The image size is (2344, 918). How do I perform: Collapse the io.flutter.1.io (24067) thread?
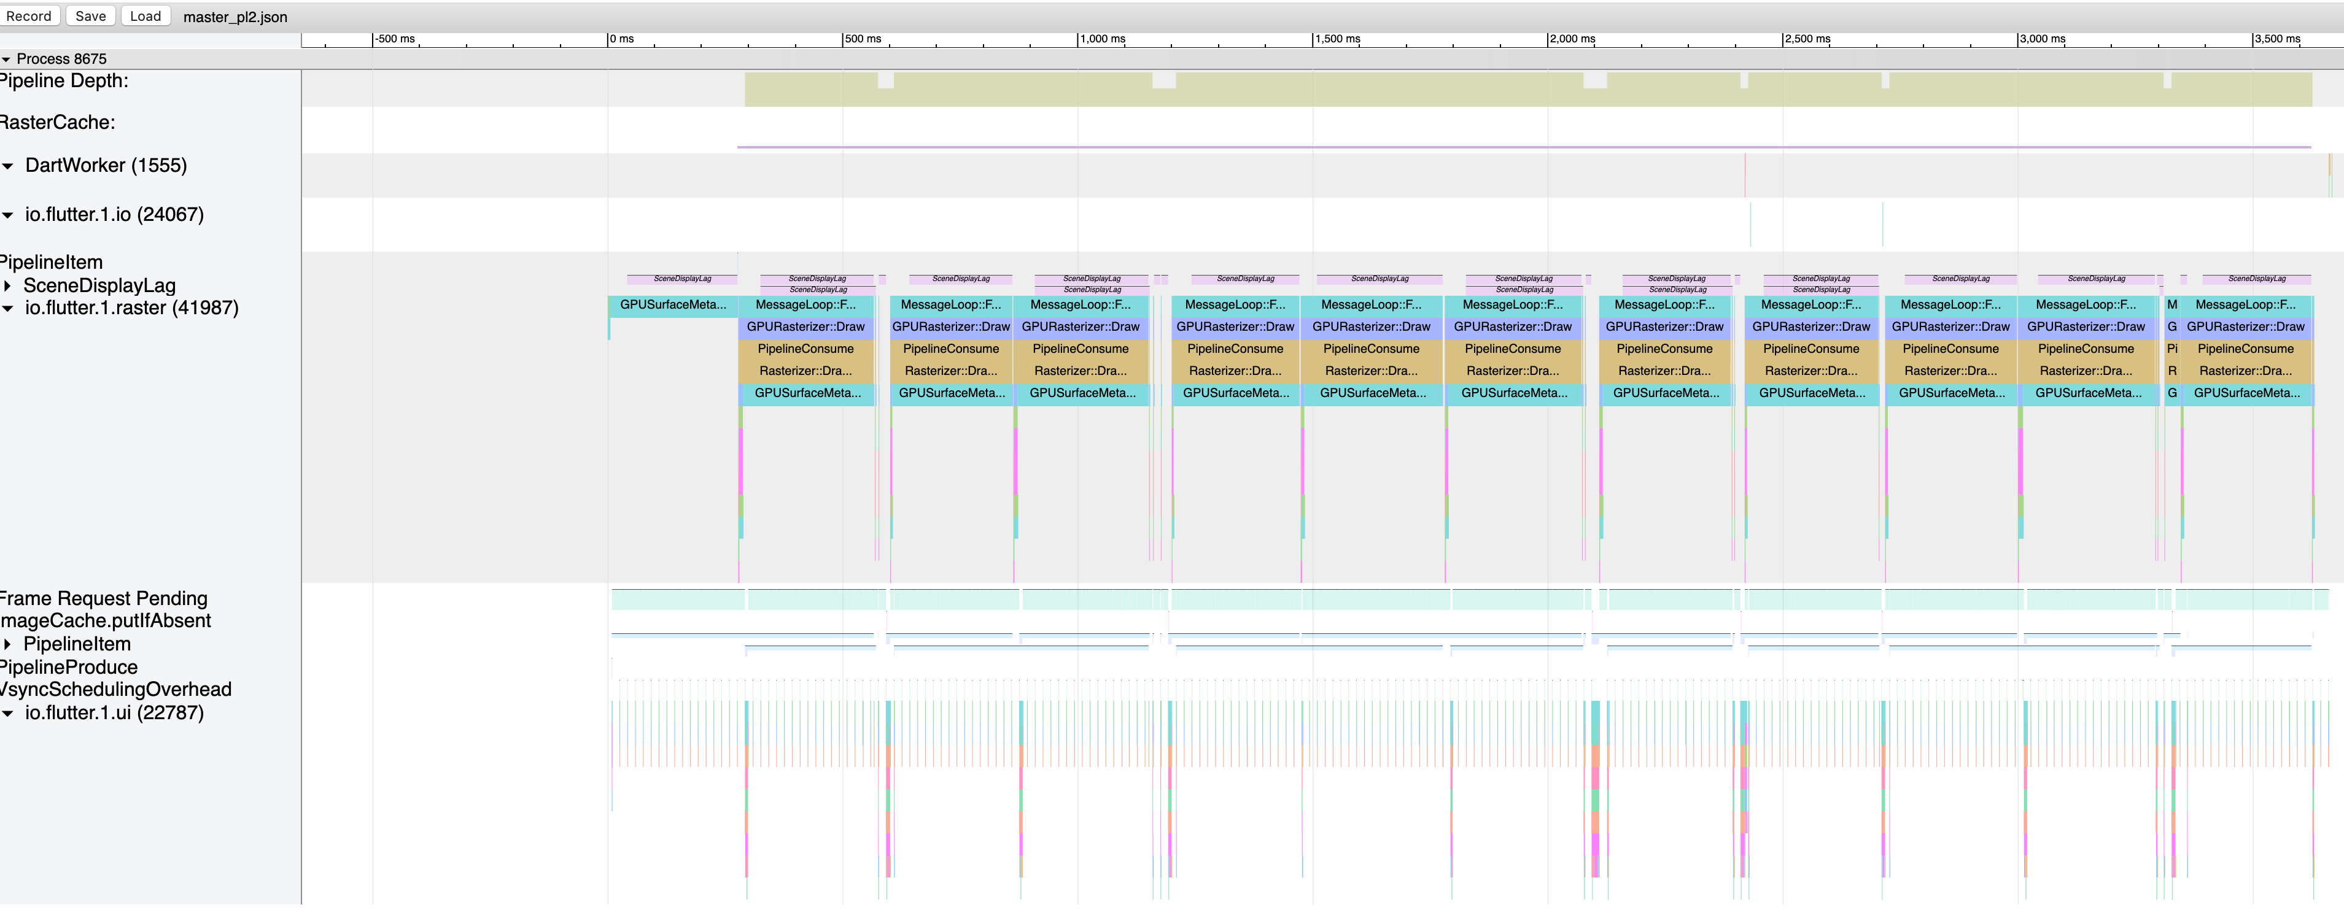tap(8, 215)
